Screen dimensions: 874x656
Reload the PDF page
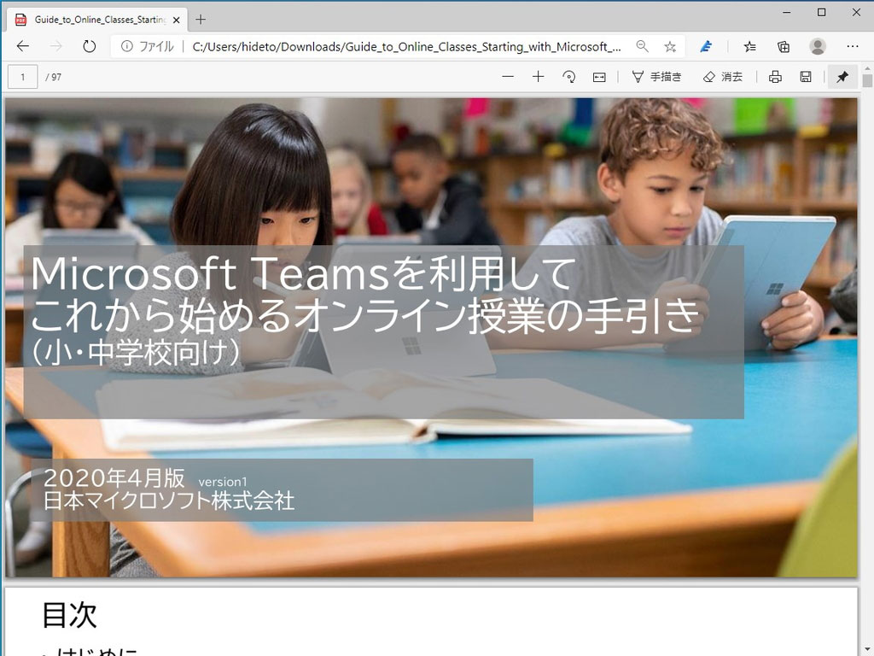click(89, 47)
